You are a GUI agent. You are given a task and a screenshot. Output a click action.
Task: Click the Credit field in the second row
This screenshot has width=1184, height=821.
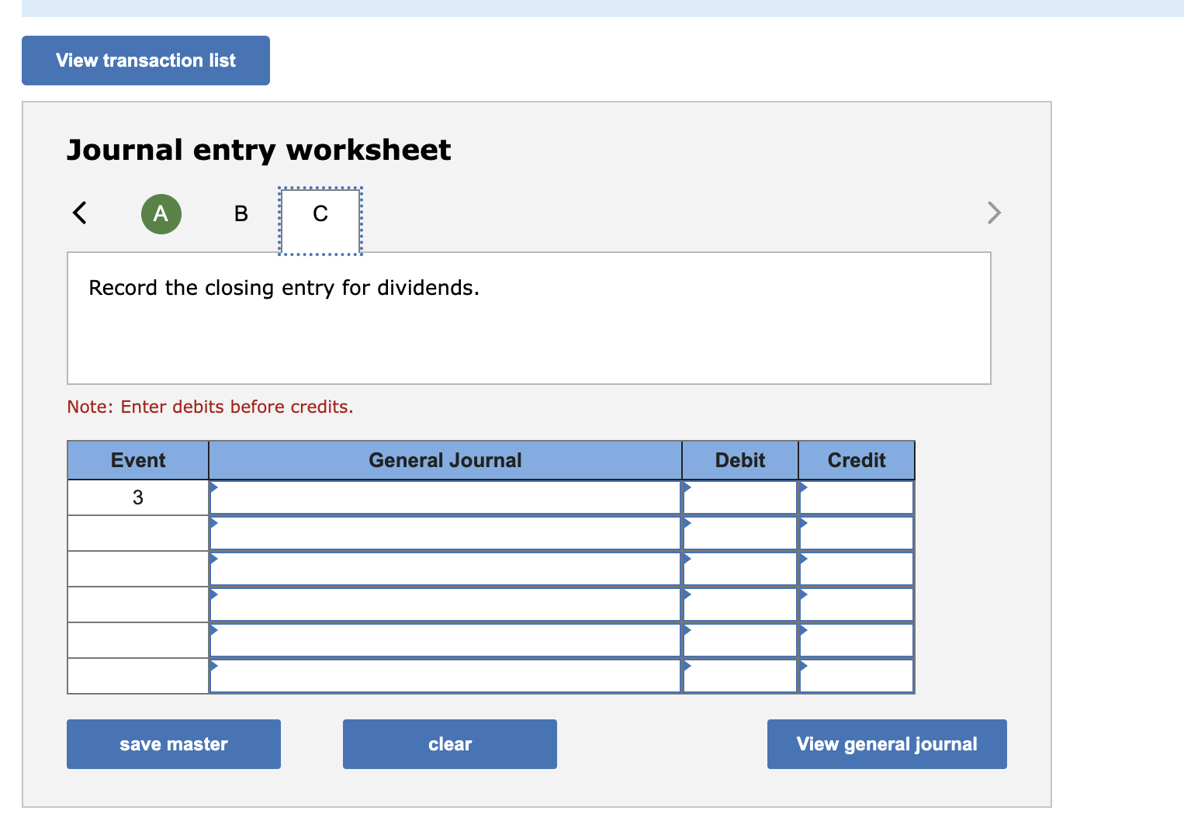click(x=856, y=532)
